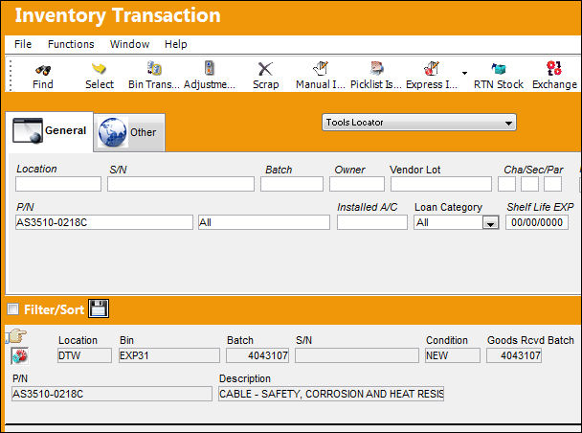Click the Goods Rcvd Batch value 4043107
The image size is (582, 433).
click(514, 355)
